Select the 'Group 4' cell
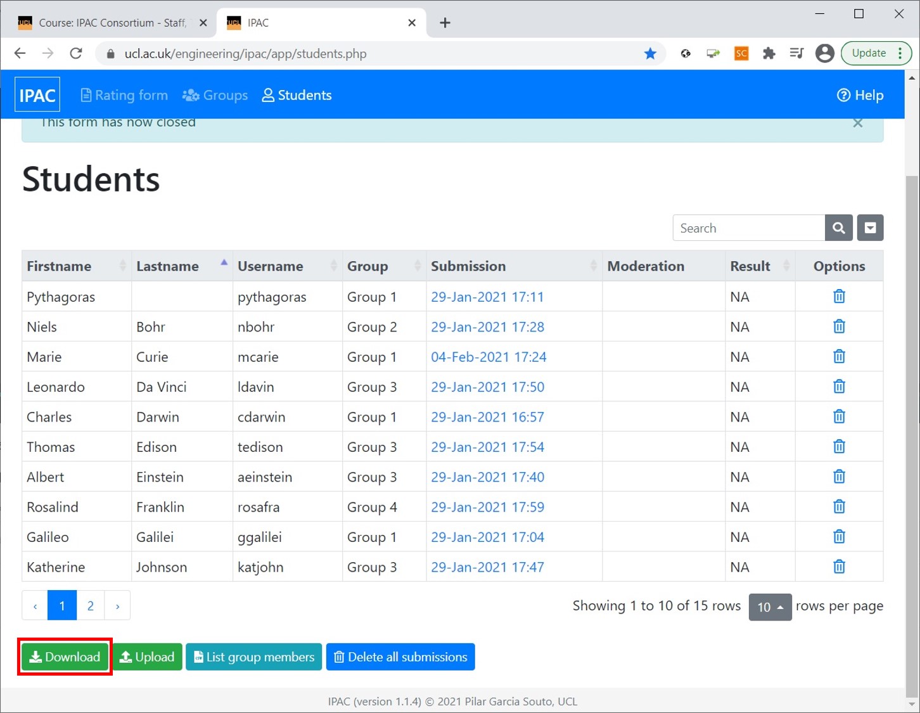 (x=384, y=507)
